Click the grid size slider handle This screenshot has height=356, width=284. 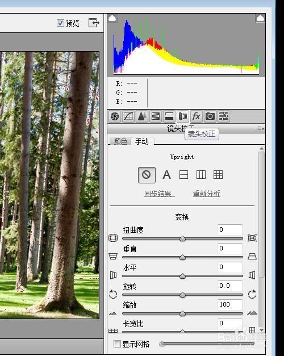pos(162,344)
